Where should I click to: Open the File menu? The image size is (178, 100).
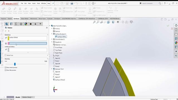click(x=22, y=3)
